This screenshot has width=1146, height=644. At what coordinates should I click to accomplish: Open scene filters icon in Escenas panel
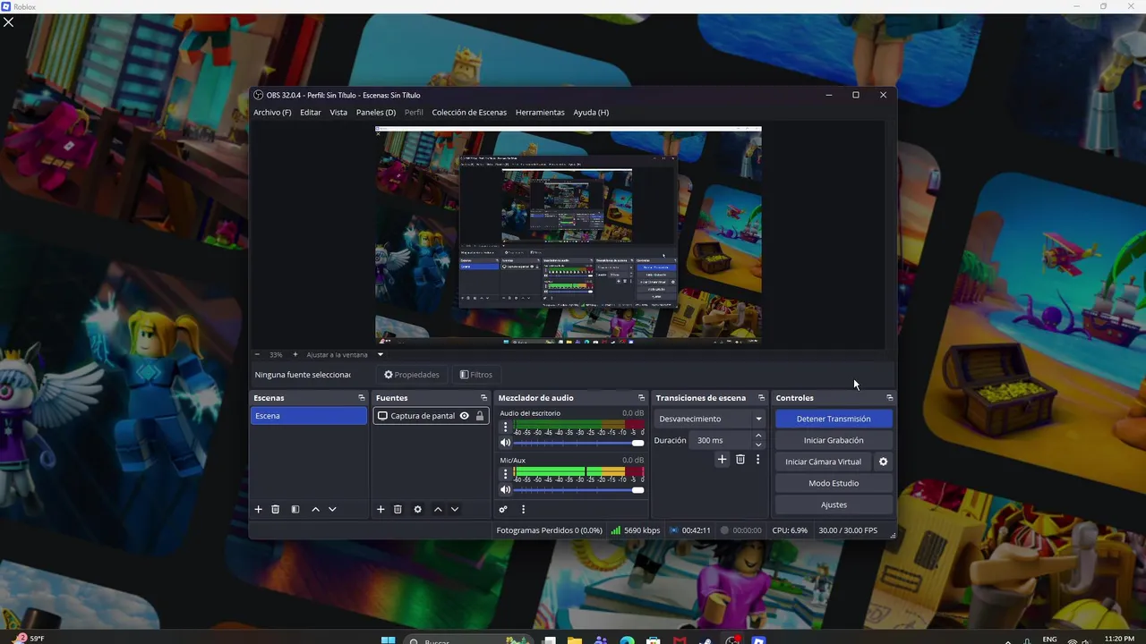tap(295, 509)
